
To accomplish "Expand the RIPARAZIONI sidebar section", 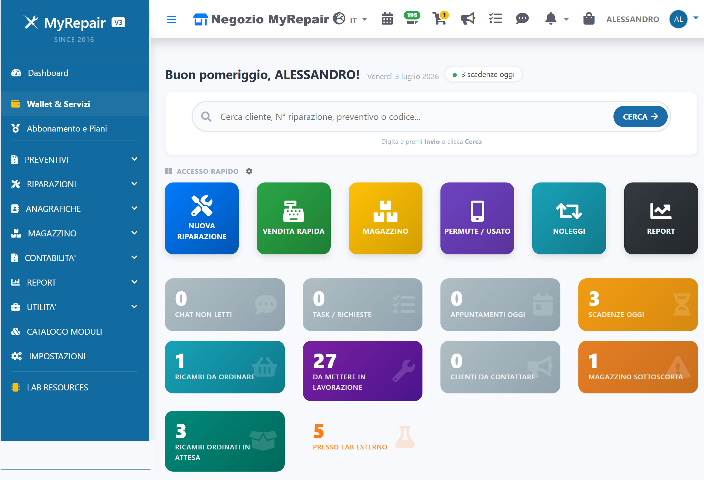I will [x=74, y=184].
